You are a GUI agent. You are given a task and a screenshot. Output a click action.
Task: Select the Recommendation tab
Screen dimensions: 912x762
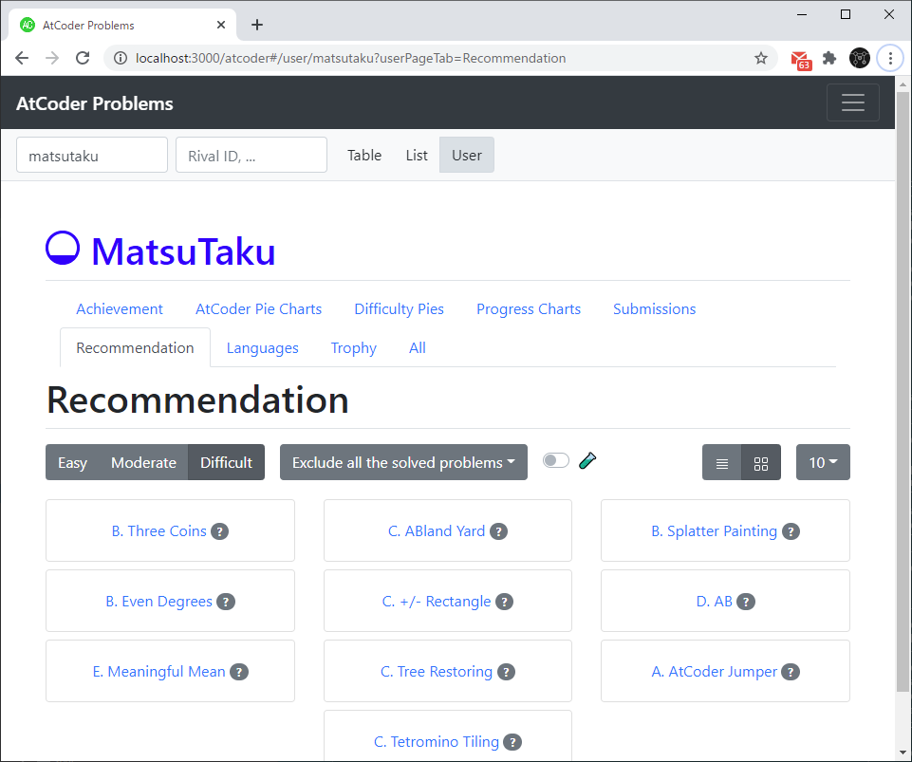(x=135, y=348)
